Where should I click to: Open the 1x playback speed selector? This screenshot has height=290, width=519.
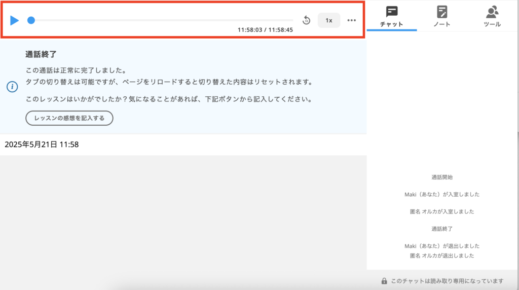coord(329,20)
